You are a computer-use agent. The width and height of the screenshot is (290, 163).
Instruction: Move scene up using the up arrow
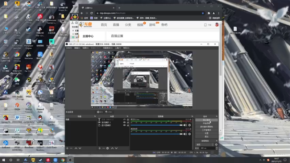(x=76, y=148)
